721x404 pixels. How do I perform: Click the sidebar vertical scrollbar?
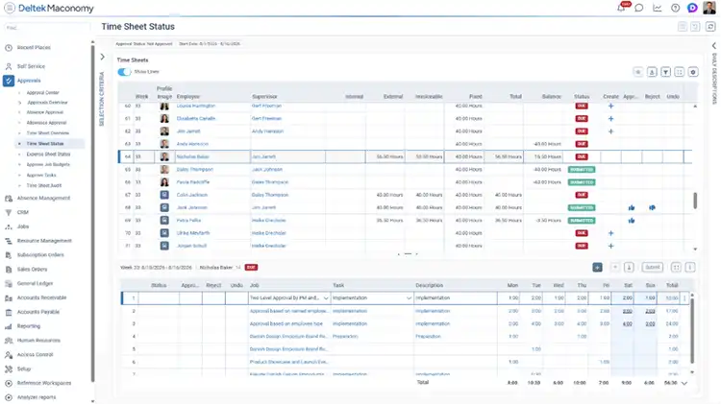pos(93,211)
